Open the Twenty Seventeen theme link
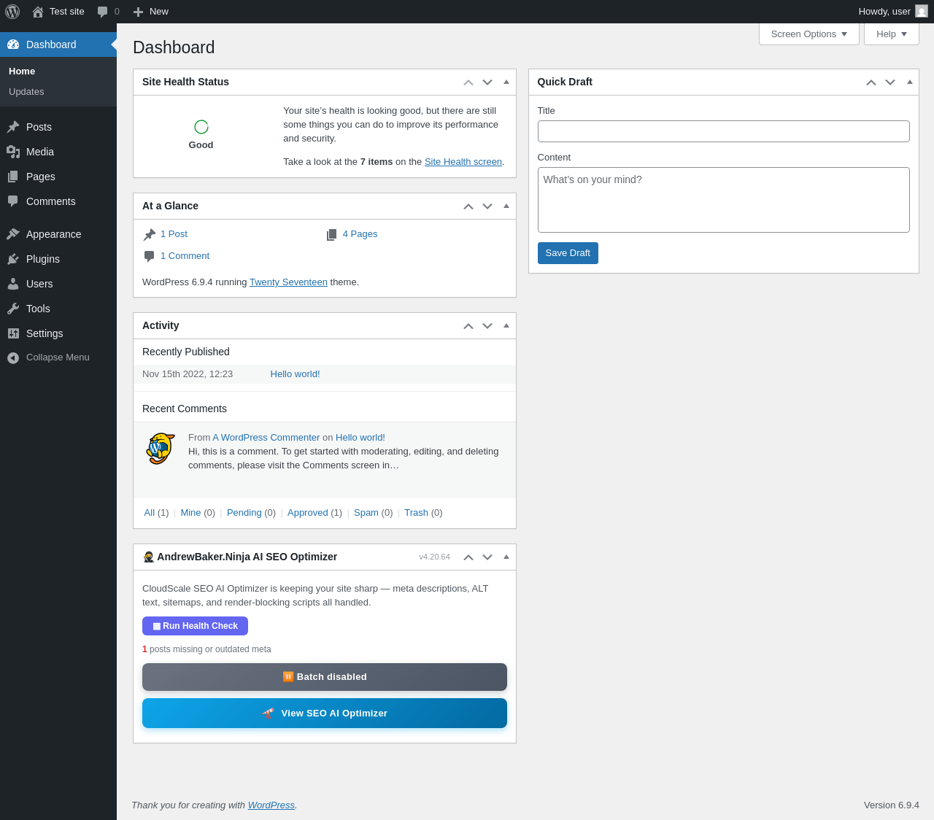 click(x=288, y=282)
